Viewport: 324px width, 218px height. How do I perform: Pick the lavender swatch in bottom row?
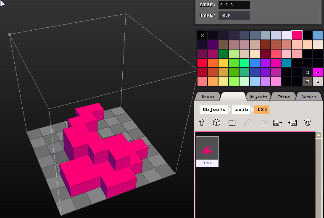[265, 81]
